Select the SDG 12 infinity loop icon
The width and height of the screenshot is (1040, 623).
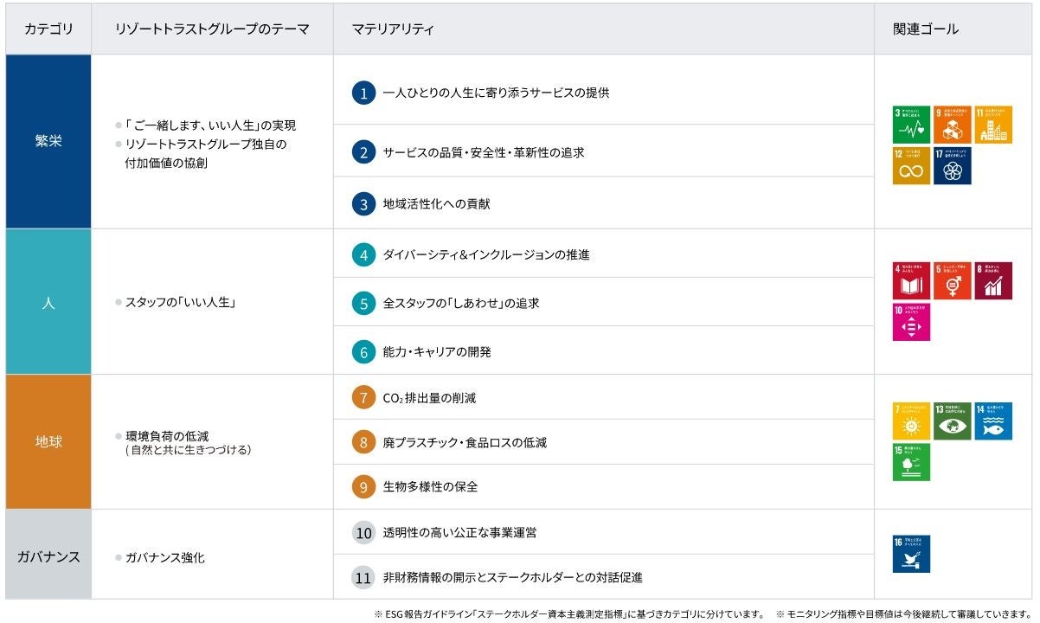(x=911, y=165)
